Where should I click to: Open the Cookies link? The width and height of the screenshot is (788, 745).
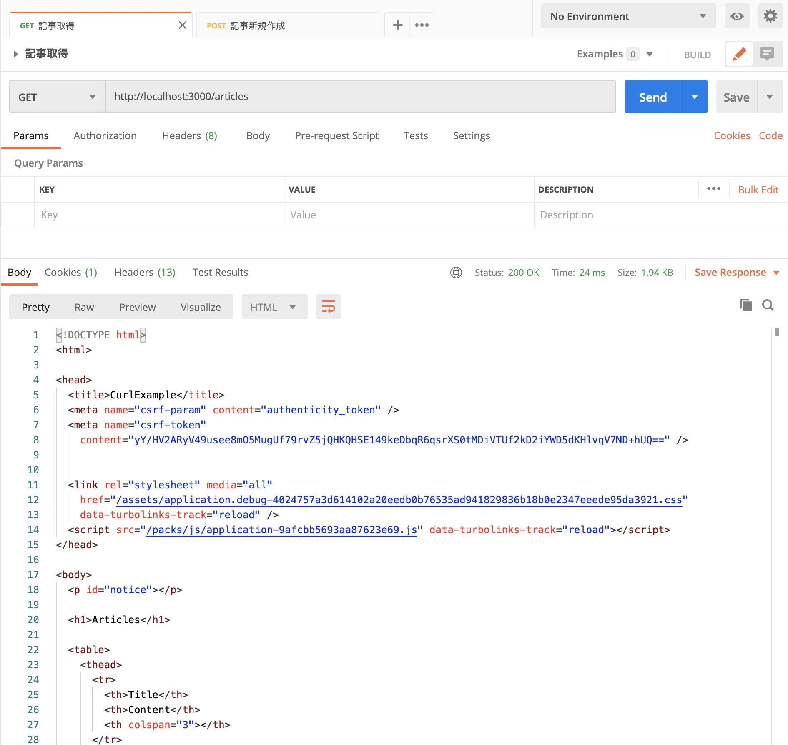[732, 136]
